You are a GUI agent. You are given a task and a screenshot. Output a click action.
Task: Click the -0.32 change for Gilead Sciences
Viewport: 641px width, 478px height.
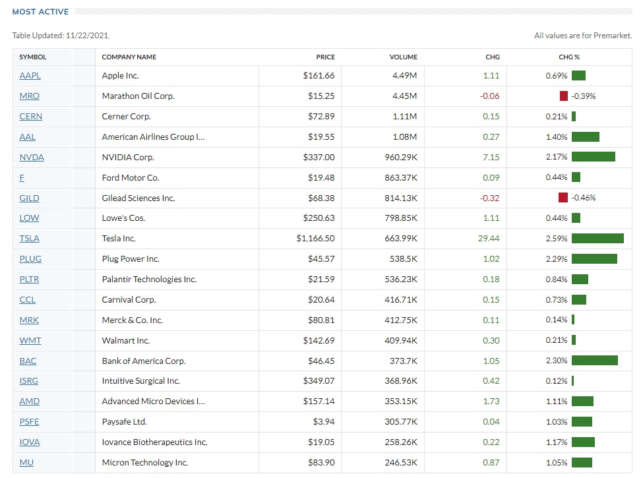(490, 198)
